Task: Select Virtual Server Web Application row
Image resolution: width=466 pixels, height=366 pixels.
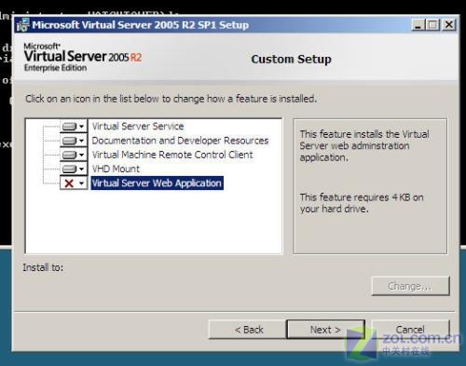Action: pyautogui.click(x=157, y=183)
